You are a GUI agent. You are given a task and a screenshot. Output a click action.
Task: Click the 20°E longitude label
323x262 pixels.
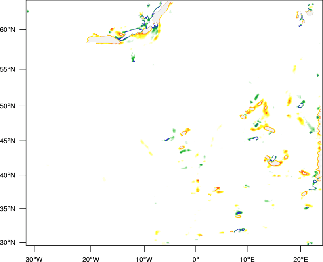[x=300, y=259]
